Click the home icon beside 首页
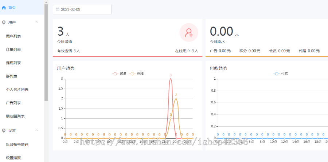The image size is (328, 162). click(x=4, y=7)
